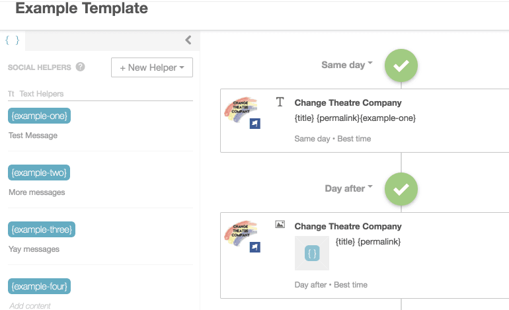Click Add content under example-four
The width and height of the screenshot is (509, 310).
pyautogui.click(x=30, y=305)
